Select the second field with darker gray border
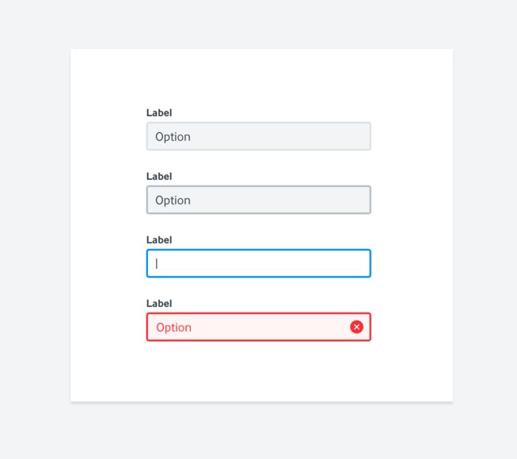Viewport: 517px width, 459px height. (x=258, y=200)
